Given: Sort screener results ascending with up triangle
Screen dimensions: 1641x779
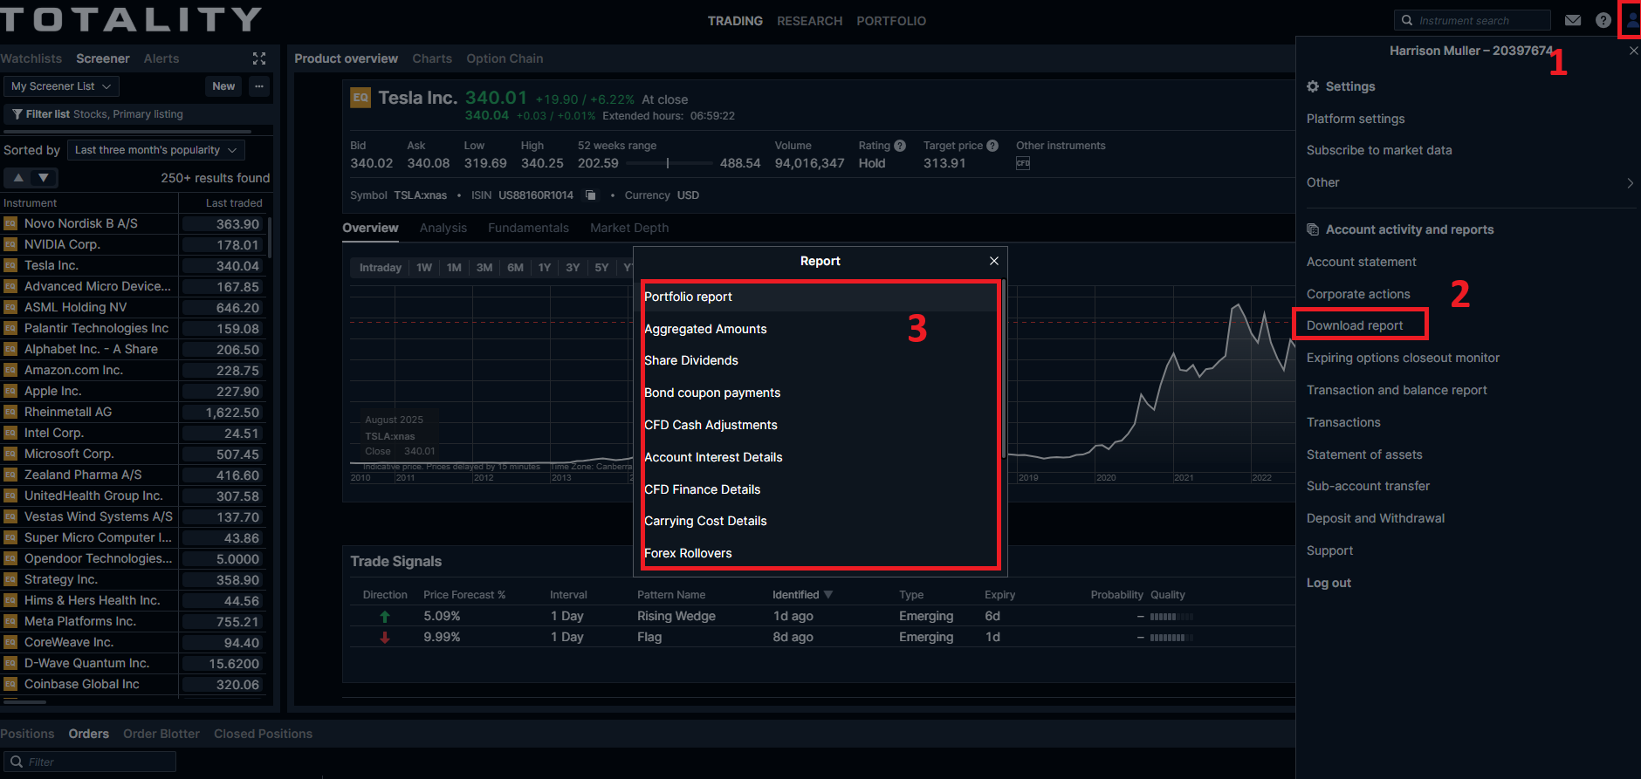Looking at the screenshot, I should tap(17, 178).
